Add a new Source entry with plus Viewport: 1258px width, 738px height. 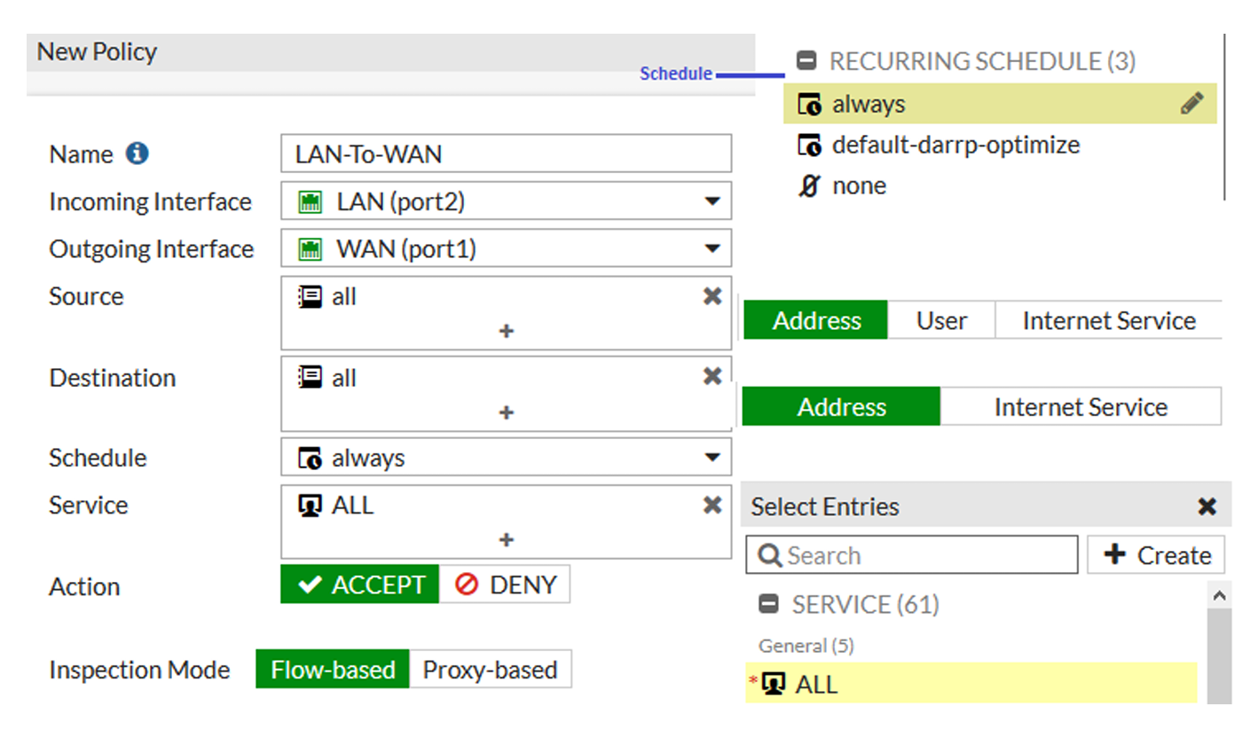point(507,331)
